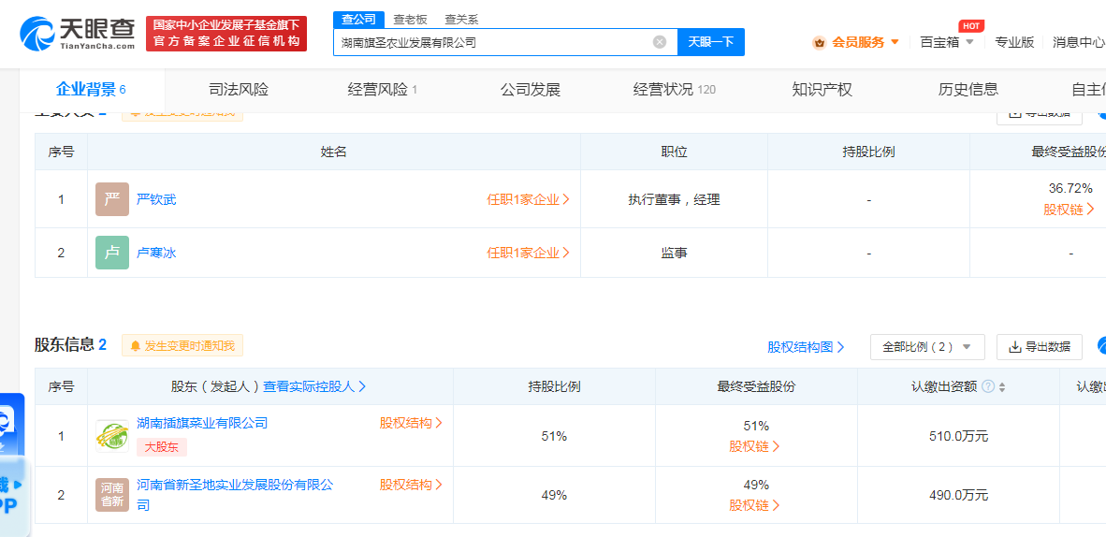The image size is (1106, 537).
Task: Click 河南省新 shareholder avatar
Action: pos(112,495)
